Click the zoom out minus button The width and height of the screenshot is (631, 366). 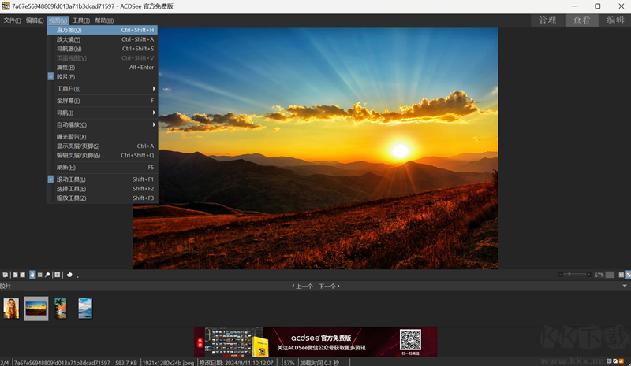pos(561,275)
